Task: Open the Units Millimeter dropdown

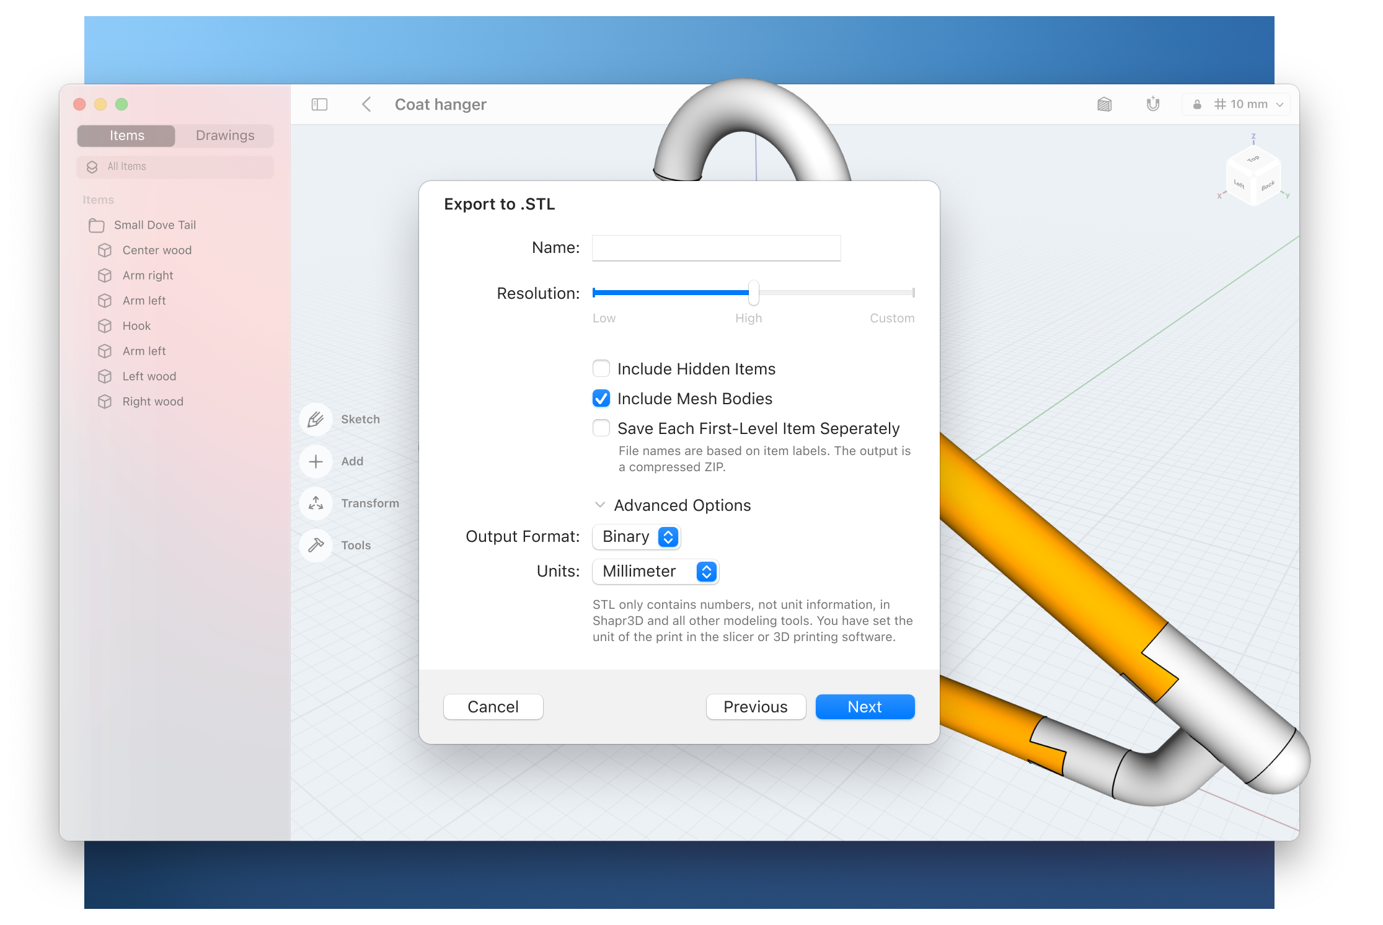Action: click(x=655, y=572)
